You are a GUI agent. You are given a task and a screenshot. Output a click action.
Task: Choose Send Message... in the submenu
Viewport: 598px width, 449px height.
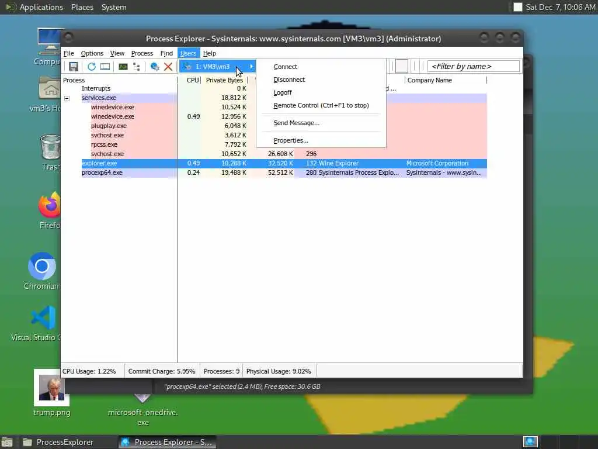click(296, 123)
